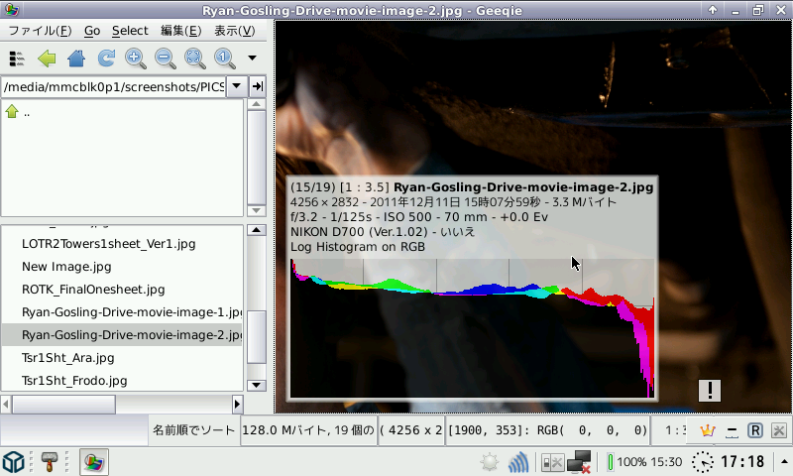Open the toolbar overflow arrow

(x=252, y=59)
